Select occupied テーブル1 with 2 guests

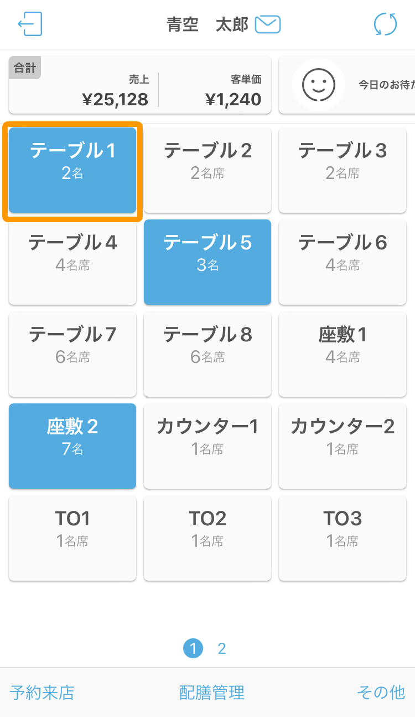tap(72, 170)
